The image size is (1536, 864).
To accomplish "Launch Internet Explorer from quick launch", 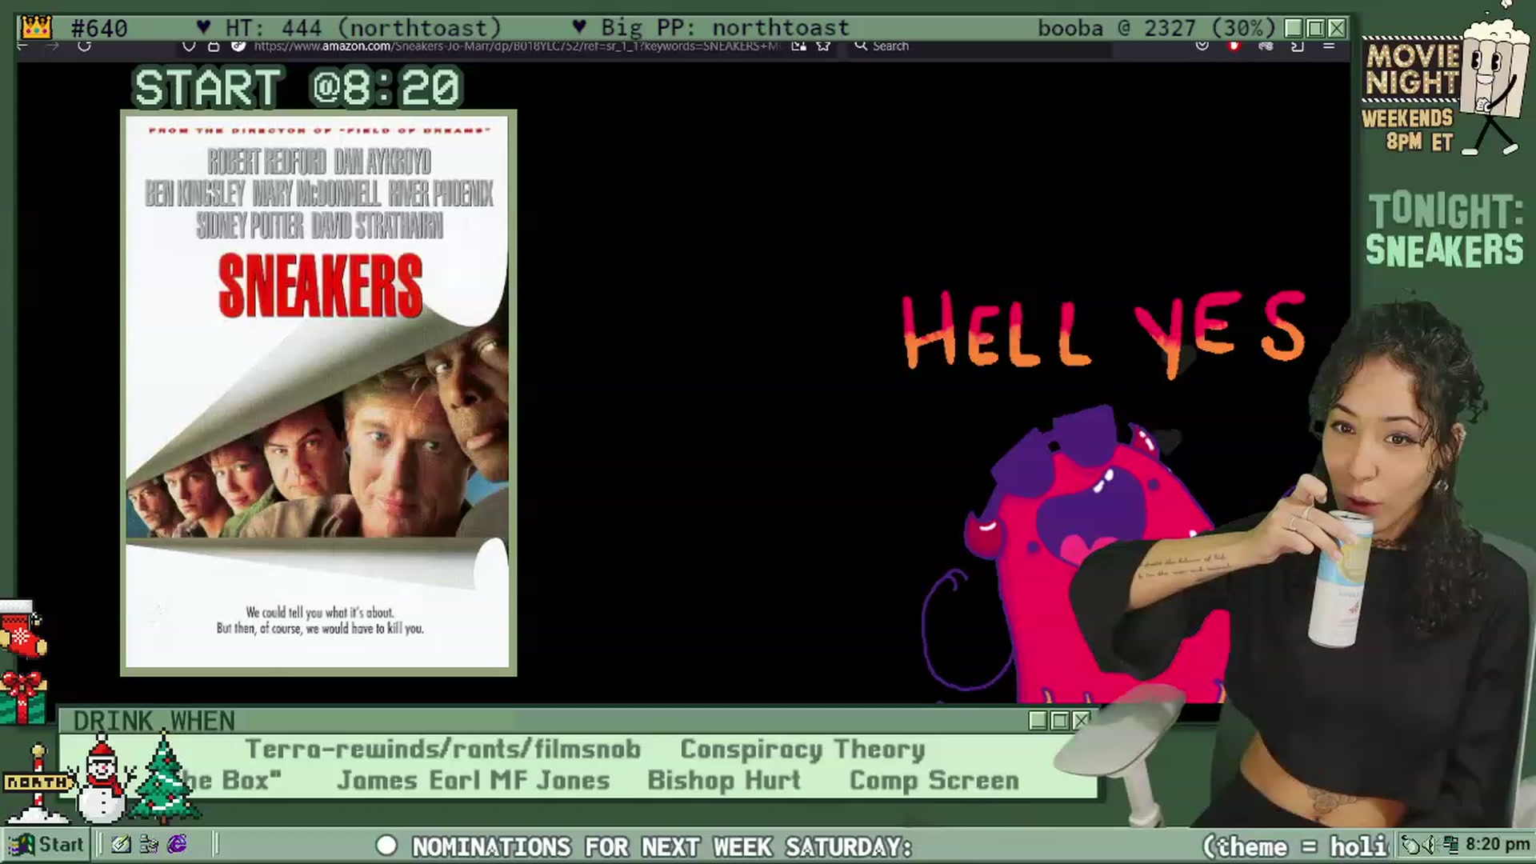I will (177, 845).
